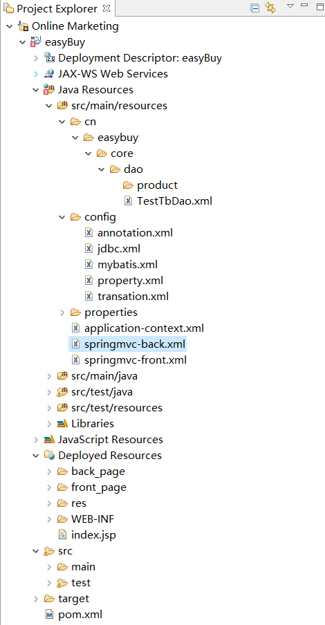Click the Deployment Descriptor icon

coord(50,58)
